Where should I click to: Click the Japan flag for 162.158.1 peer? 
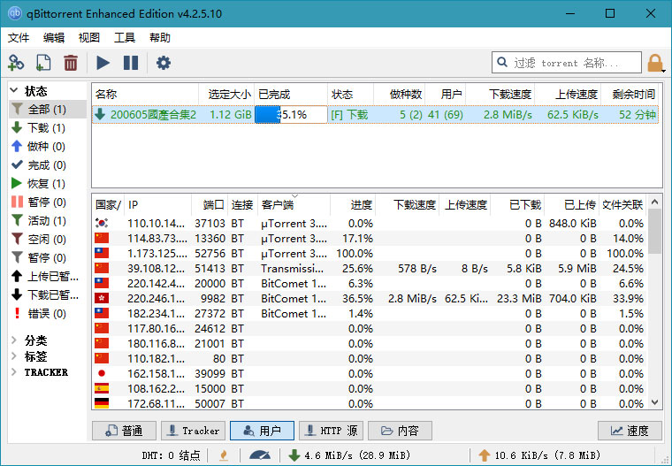coord(102,373)
